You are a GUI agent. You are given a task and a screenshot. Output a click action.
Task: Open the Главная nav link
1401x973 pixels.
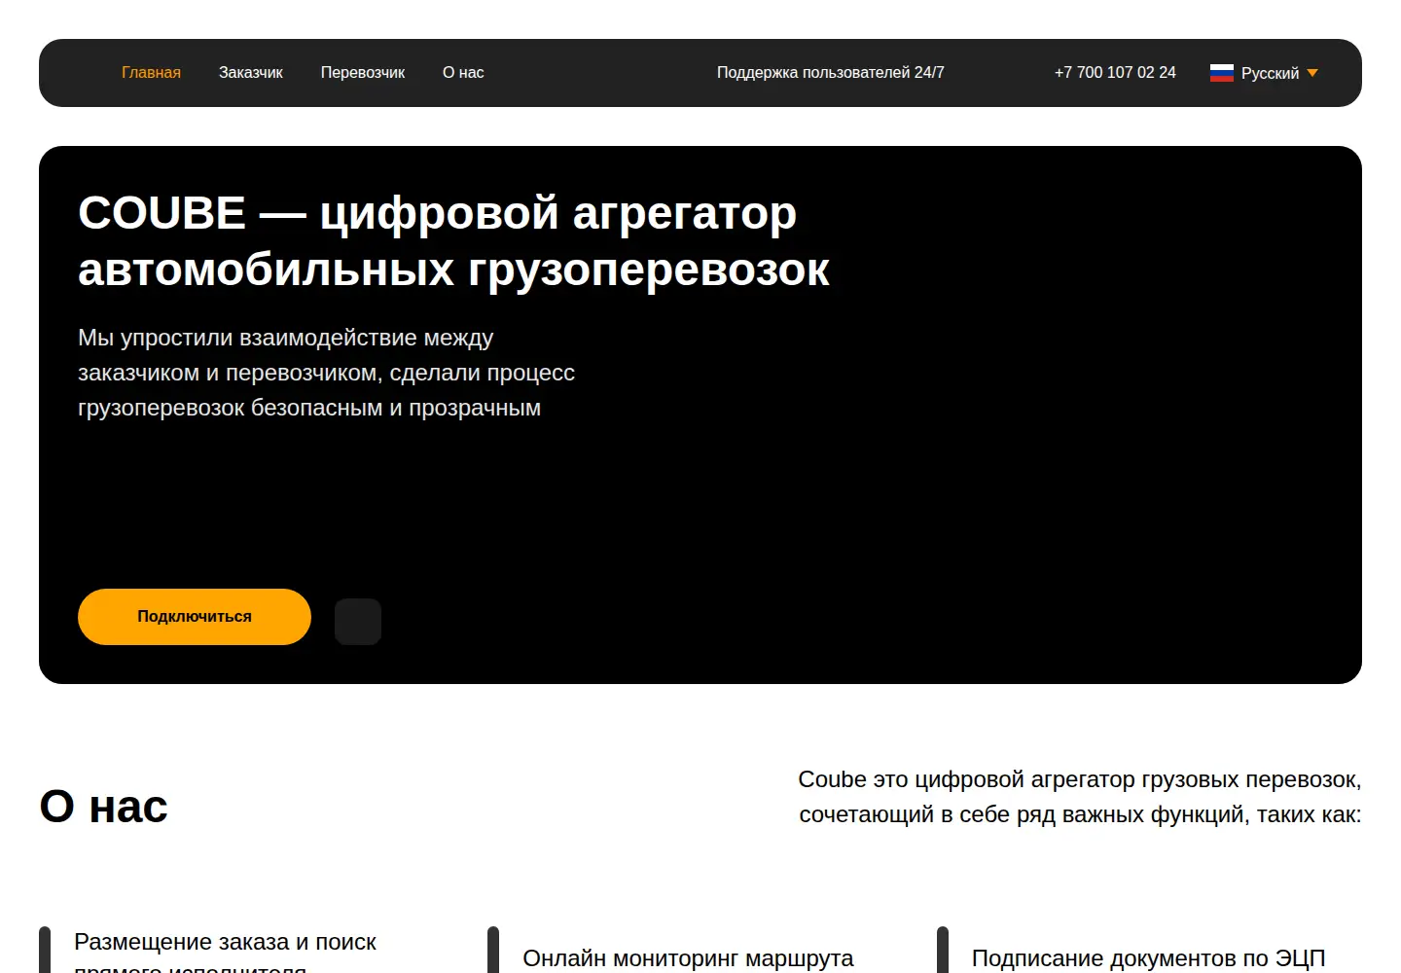tap(151, 73)
